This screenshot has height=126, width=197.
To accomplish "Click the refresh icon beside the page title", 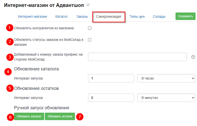I will (88, 5).
